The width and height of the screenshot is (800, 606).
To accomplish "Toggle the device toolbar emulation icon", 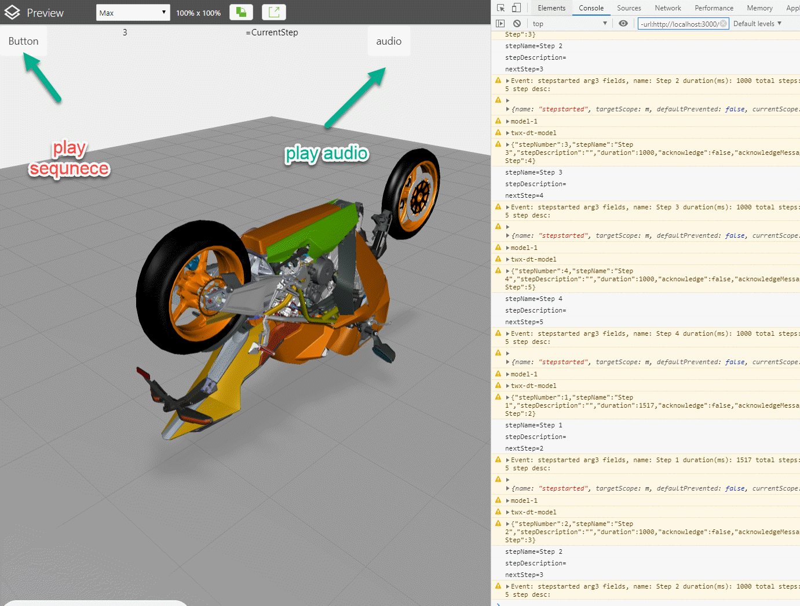I will [515, 8].
